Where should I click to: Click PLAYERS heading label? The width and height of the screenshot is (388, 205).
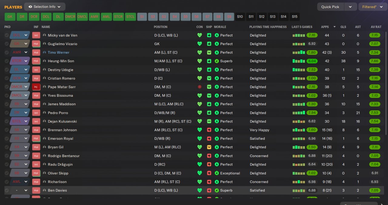click(13, 7)
